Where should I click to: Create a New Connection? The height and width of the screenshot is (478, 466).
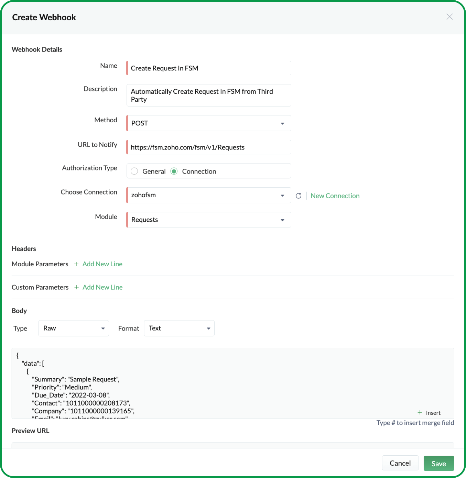pos(335,196)
